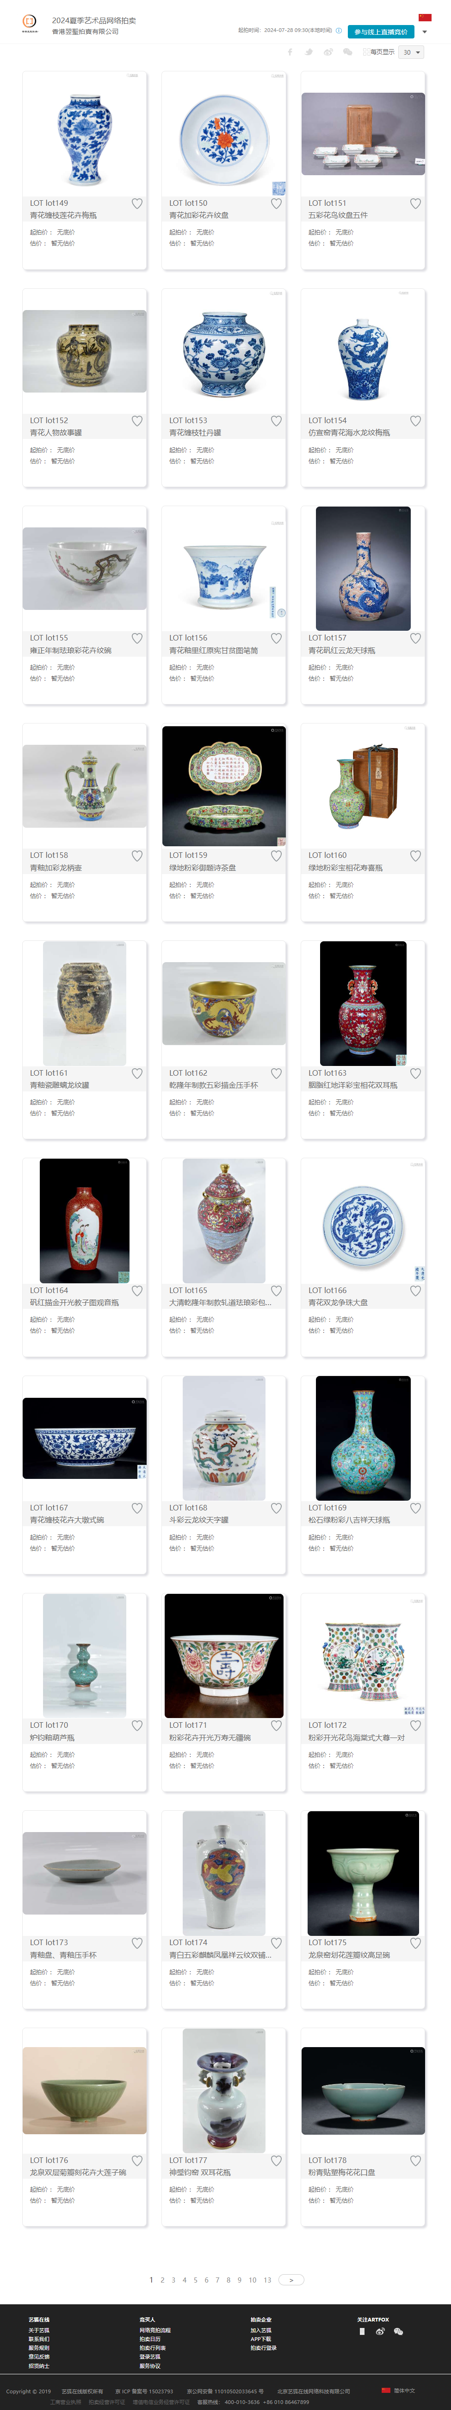
Task: Toggle heart on LOT lot166
Action: point(415,1290)
